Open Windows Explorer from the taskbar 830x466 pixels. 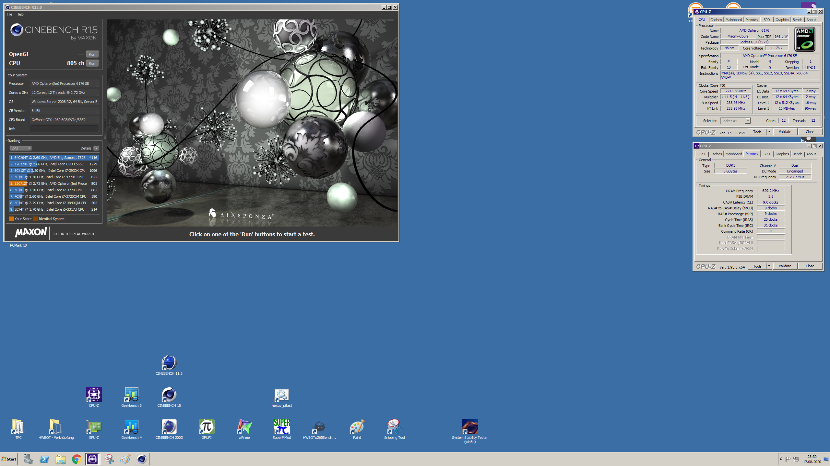click(60, 459)
